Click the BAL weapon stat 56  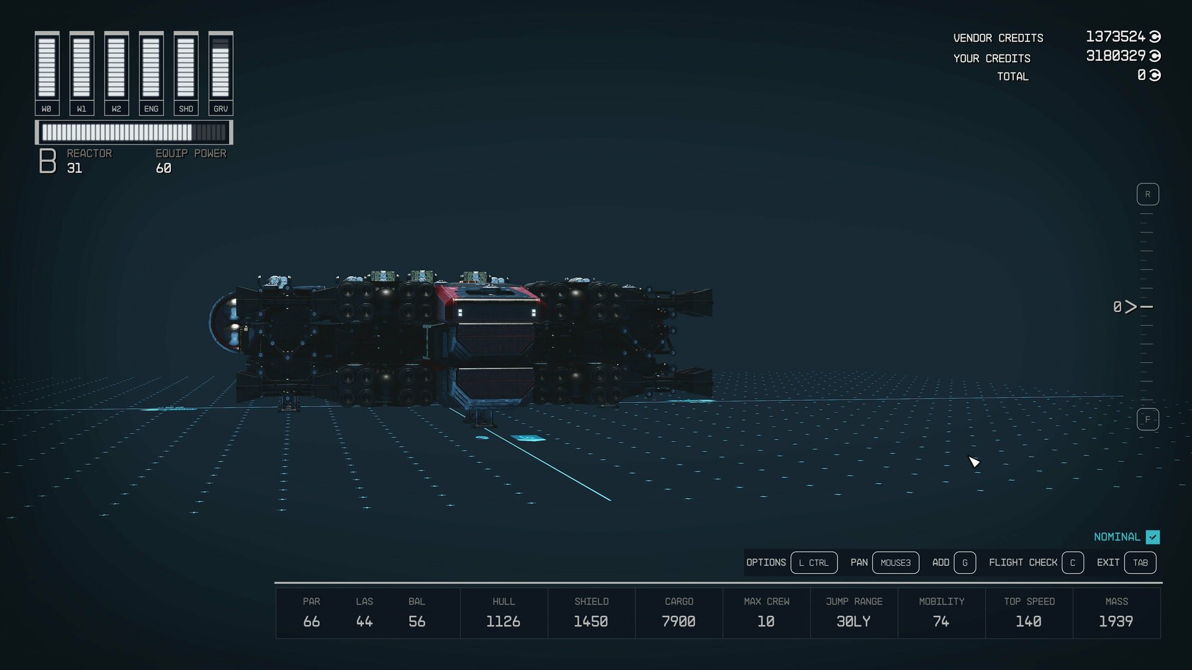pos(417,613)
